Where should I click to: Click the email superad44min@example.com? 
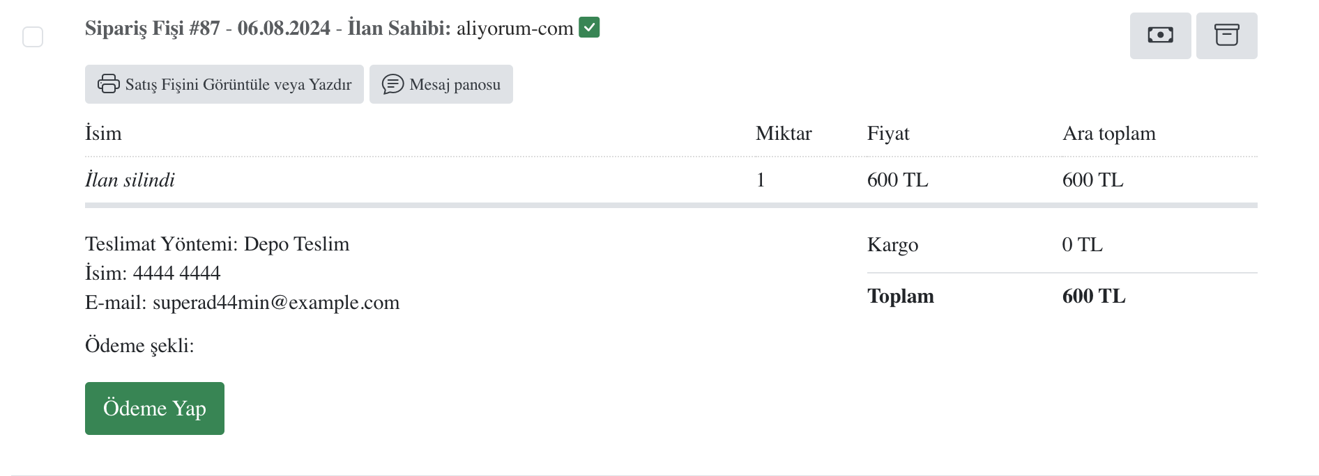click(276, 303)
